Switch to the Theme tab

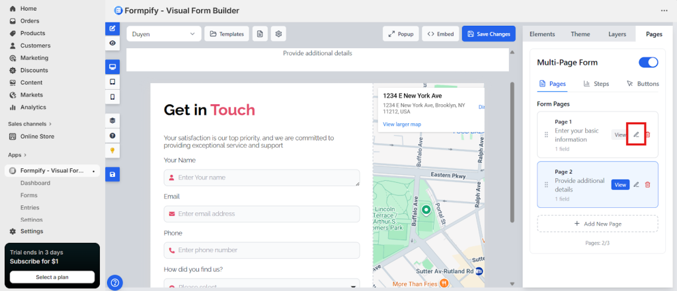click(x=580, y=34)
